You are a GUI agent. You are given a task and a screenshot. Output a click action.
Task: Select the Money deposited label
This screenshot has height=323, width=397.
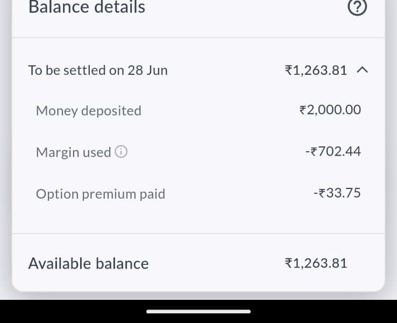coord(88,111)
